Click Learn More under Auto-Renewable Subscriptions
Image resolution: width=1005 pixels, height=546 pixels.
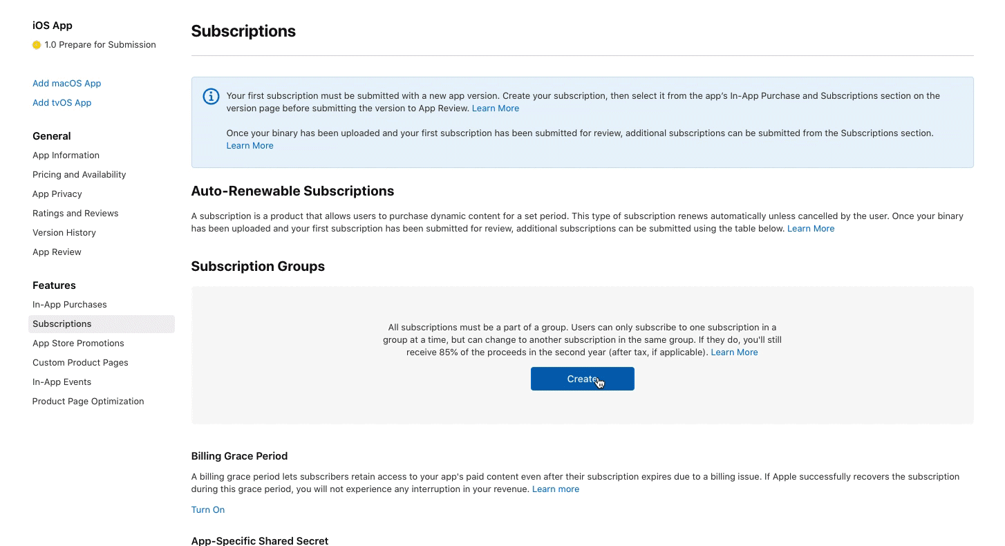810,229
